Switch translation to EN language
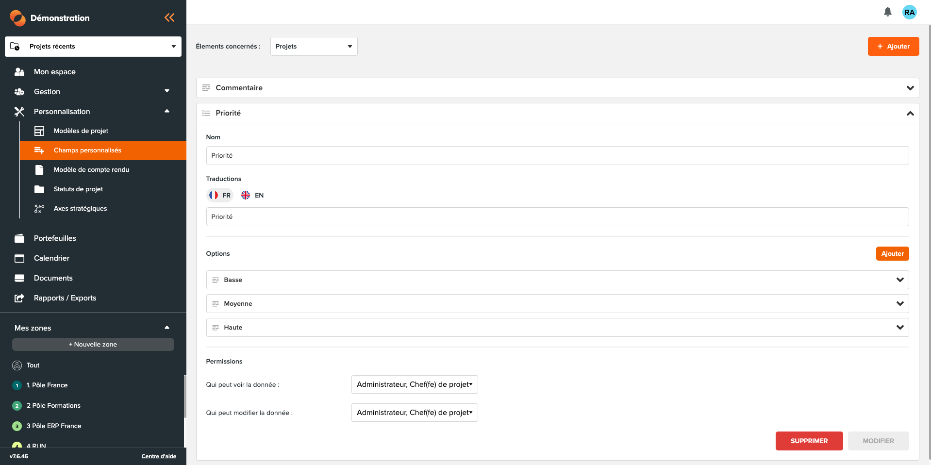The width and height of the screenshot is (931, 465). [x=252, y=195]
